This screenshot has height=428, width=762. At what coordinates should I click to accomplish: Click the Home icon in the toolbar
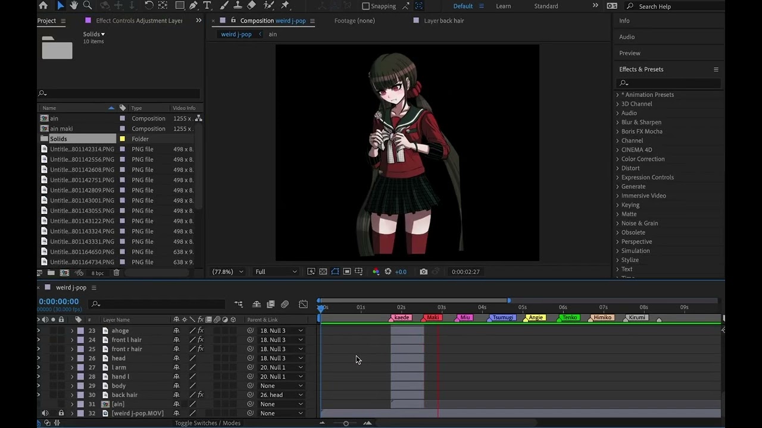(x=43, y=5)
